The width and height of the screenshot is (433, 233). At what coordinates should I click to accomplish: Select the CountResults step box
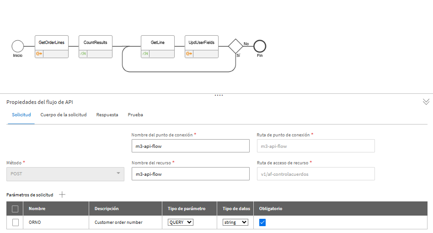click(96, 46)
